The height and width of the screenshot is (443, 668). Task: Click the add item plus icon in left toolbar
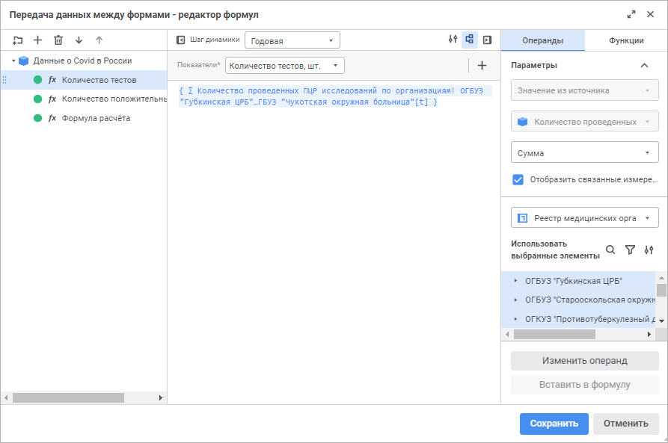[x=38, y=40]
